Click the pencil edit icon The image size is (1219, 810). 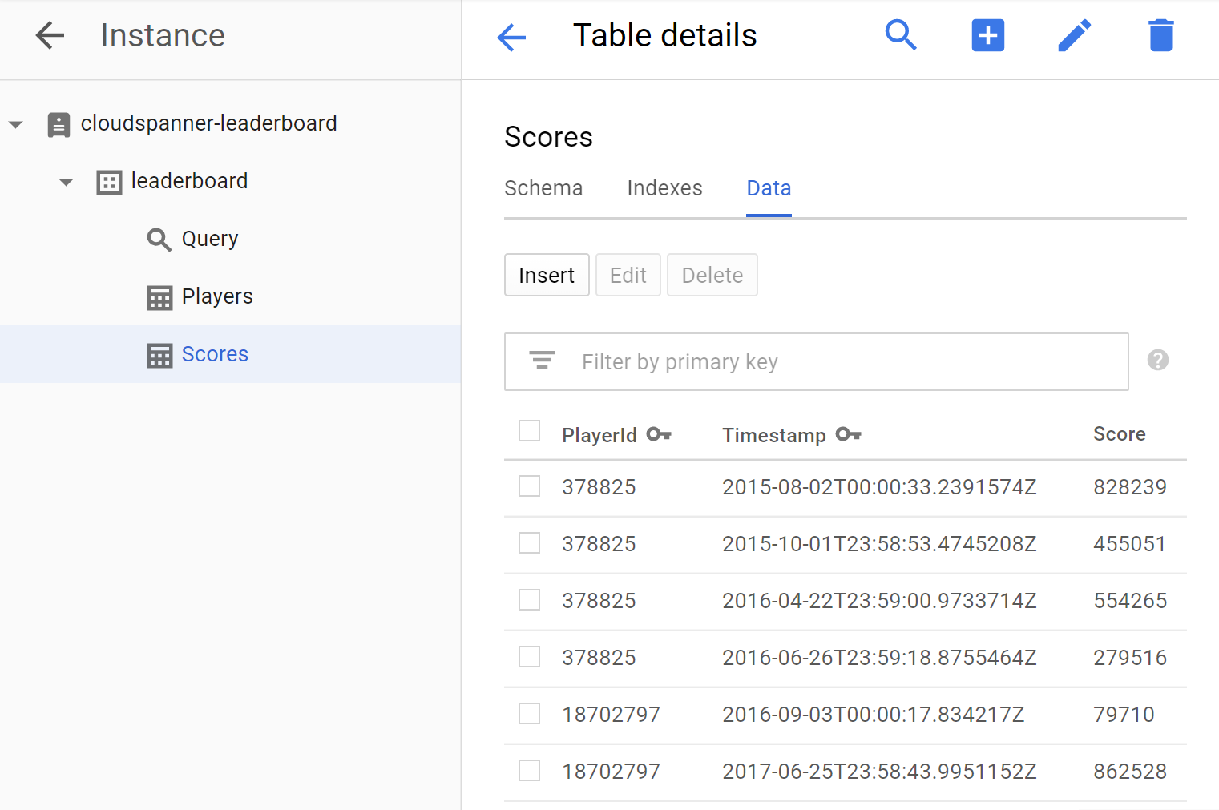(x=1074, y=36)
